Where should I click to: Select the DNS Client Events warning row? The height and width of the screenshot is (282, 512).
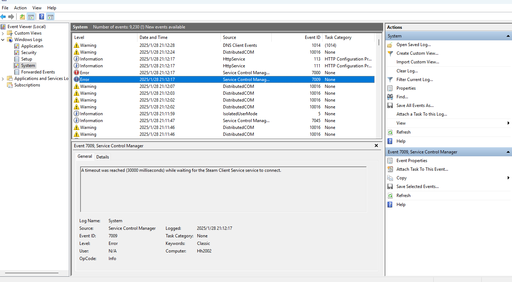(x=223, y=45)
